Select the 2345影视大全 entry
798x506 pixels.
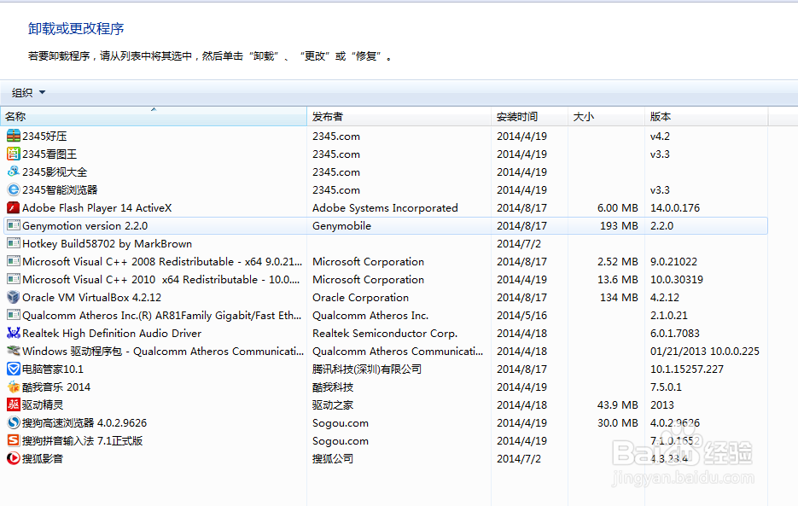(55, 172)
